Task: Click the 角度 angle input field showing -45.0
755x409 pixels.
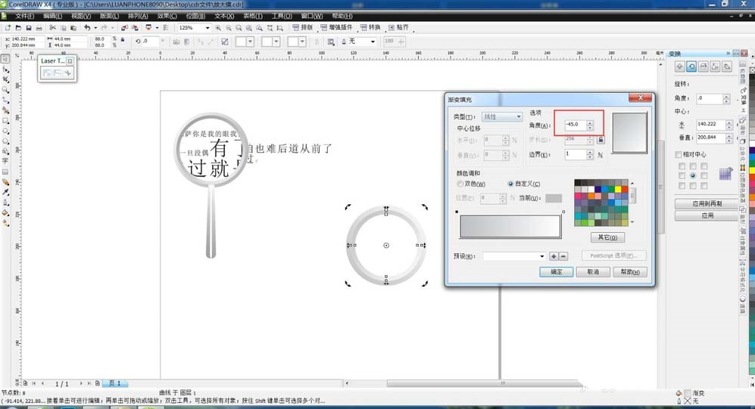Action: point(574,125)
